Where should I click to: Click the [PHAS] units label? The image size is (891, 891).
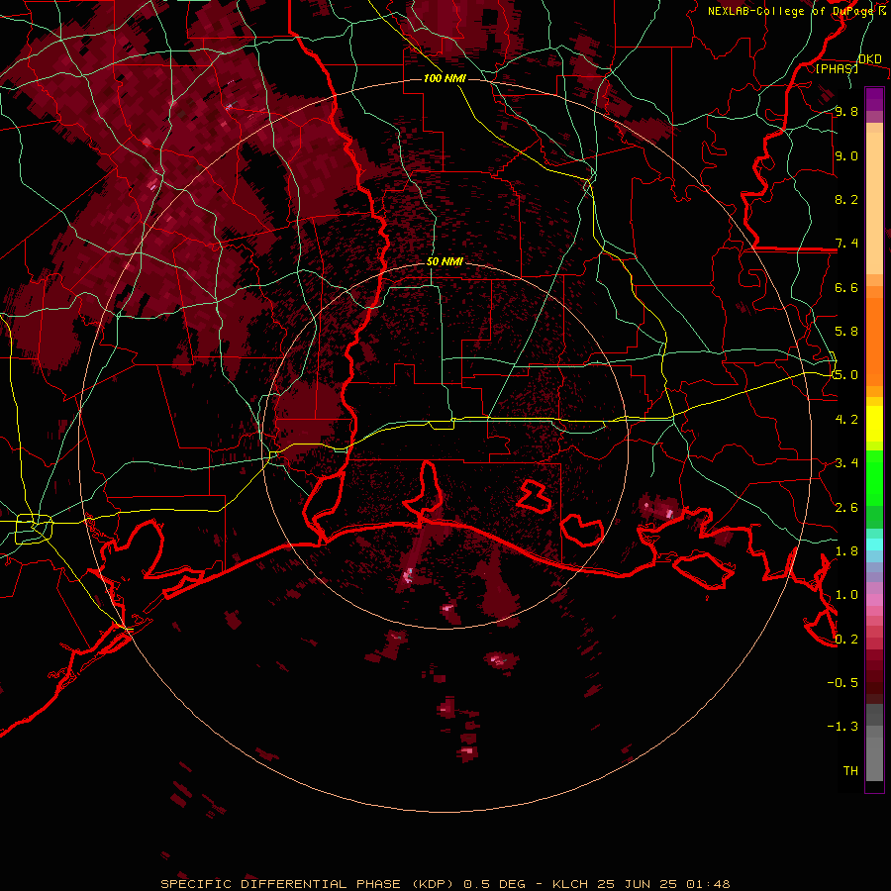click(x=837, y=68)
